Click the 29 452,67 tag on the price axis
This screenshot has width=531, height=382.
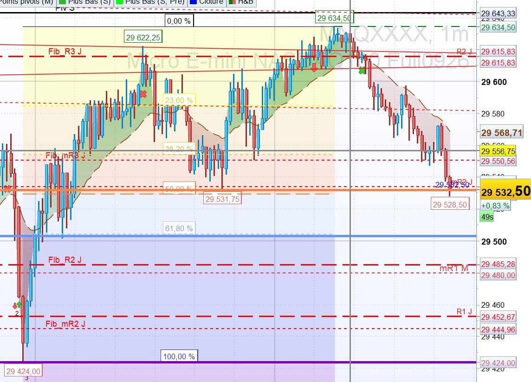click(498, 317)
